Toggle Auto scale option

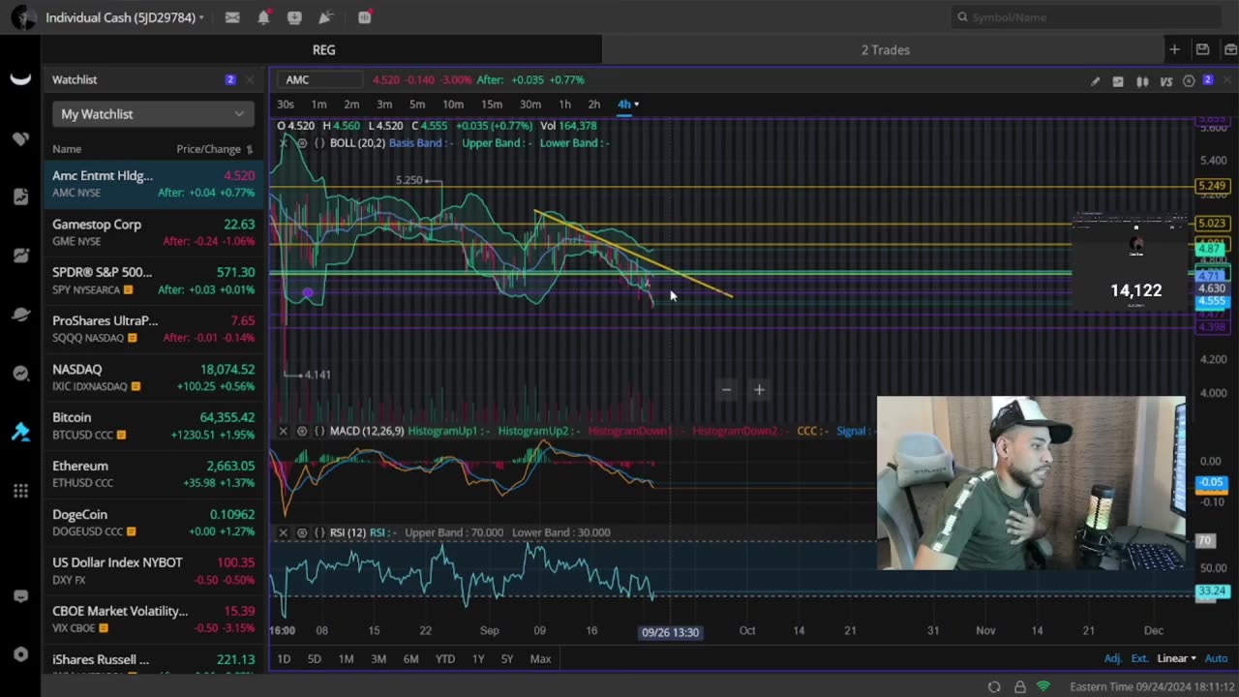(1217, 658)
